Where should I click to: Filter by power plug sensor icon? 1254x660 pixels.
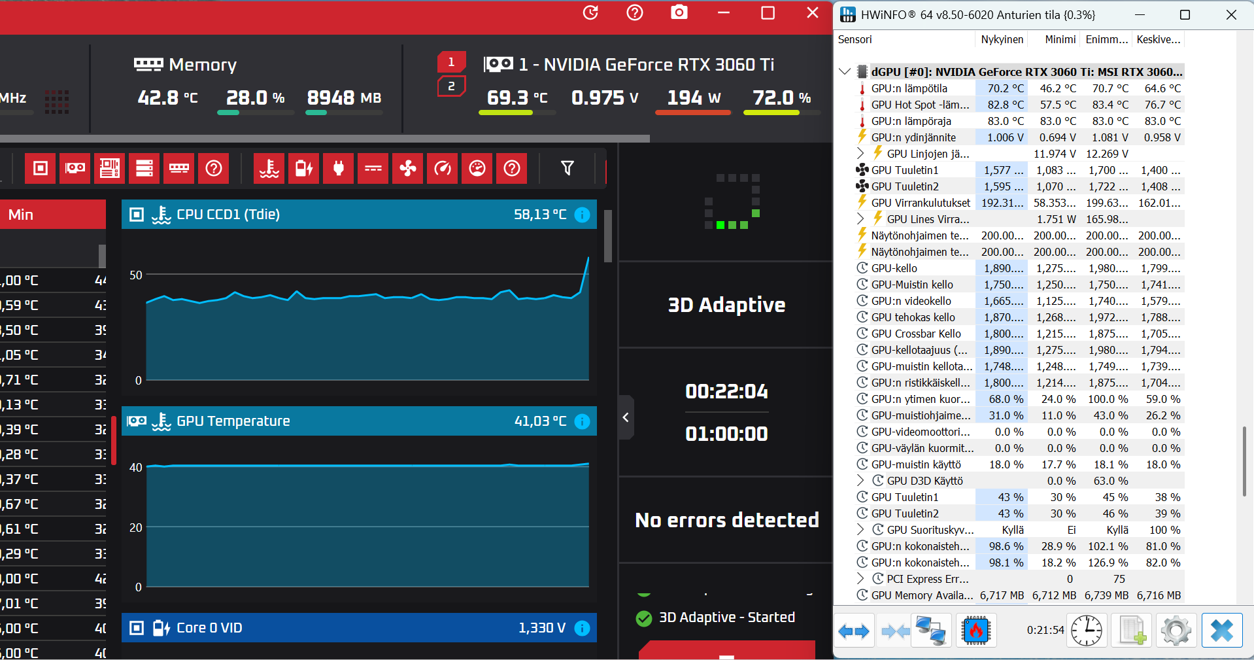point(339,169)
